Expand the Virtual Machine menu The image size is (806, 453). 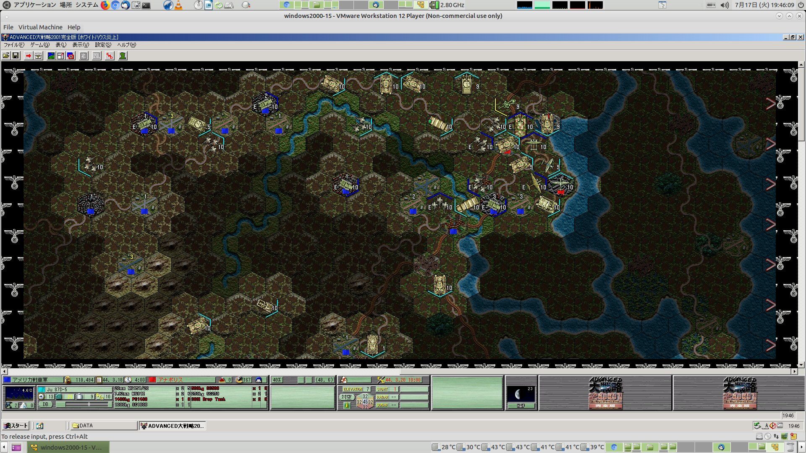(x=40, y=27)
